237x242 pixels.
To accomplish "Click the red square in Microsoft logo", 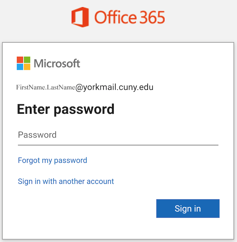I will coord(20,60).
